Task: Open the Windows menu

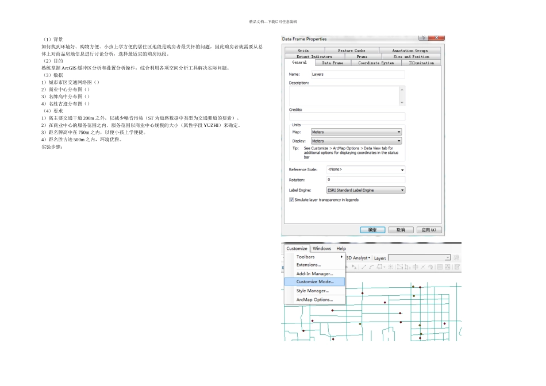Action: pyautogui.click(x=322, y=249)
